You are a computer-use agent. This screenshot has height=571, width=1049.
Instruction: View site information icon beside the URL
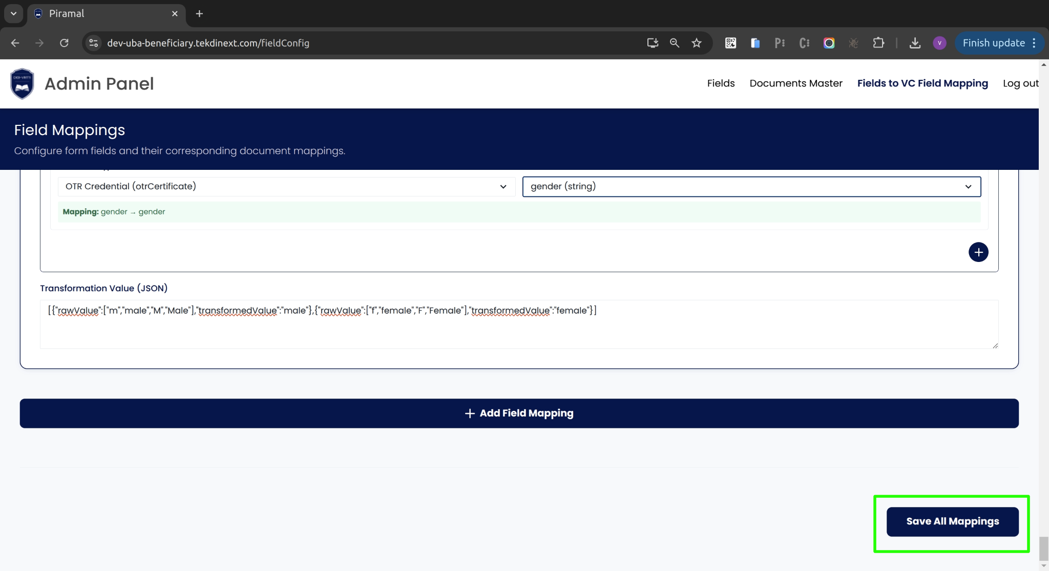point(94,43)
